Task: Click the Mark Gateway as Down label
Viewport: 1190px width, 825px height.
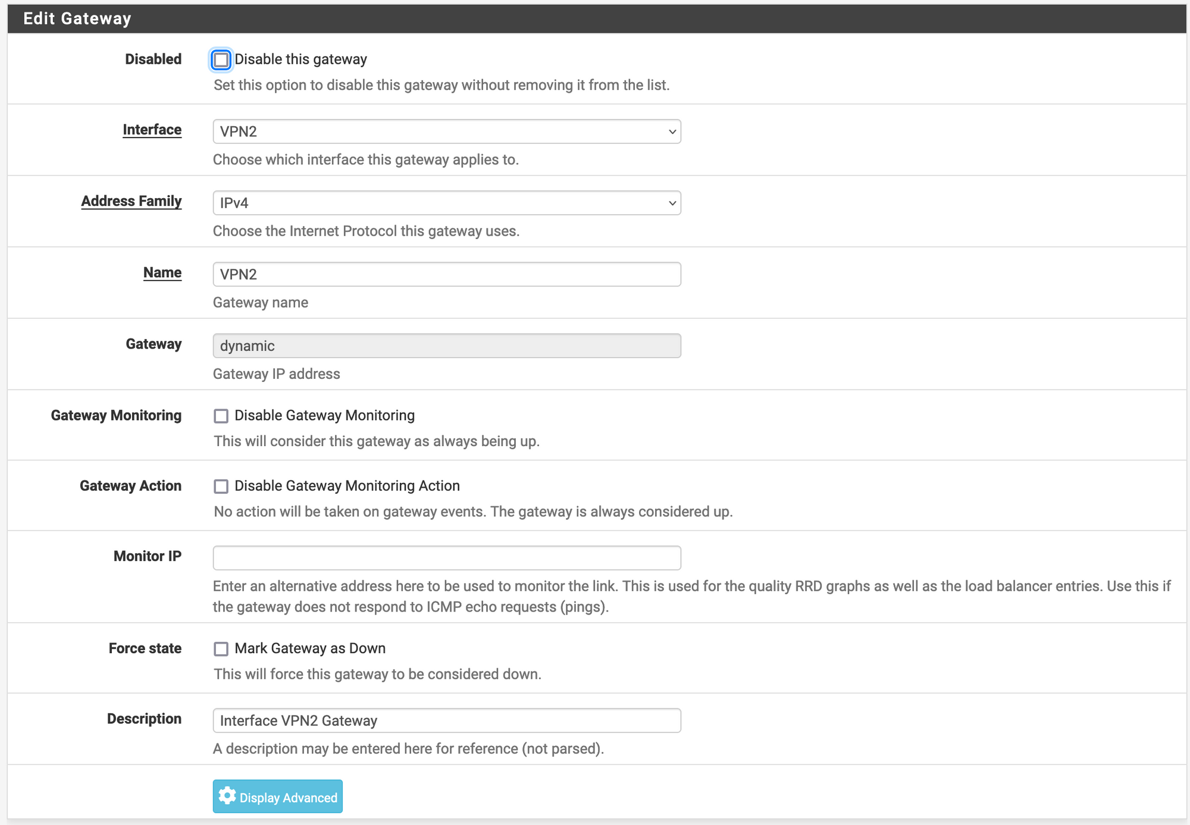Action: click(309, 648)
